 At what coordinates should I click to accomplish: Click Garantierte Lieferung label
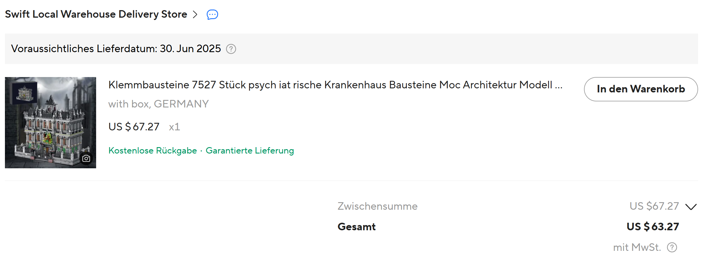point(250,151)
